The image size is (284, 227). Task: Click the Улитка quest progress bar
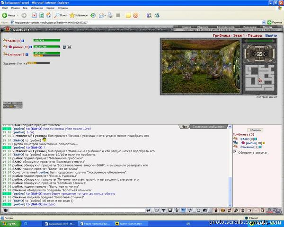click(38, 63)
